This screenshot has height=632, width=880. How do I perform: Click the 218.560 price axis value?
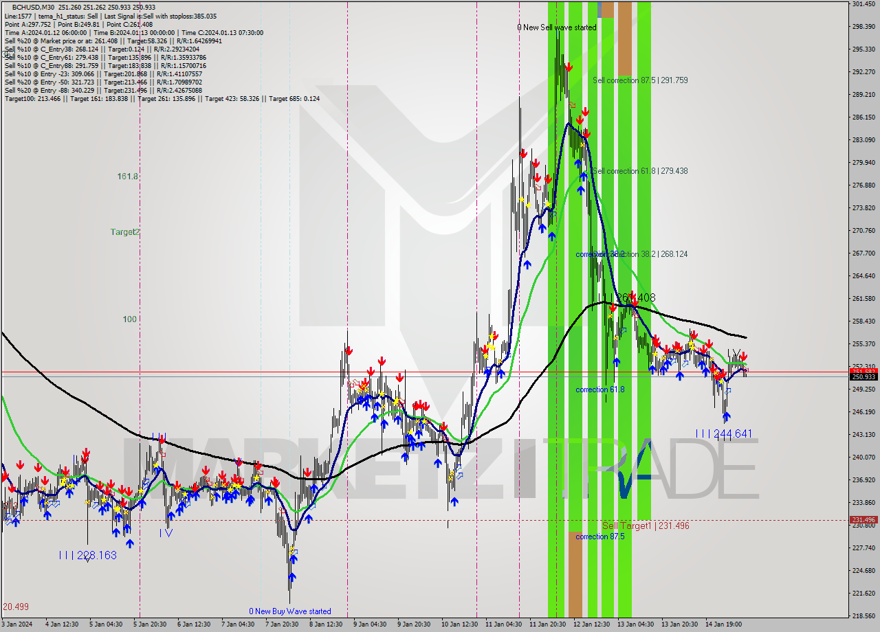(863, 616)
